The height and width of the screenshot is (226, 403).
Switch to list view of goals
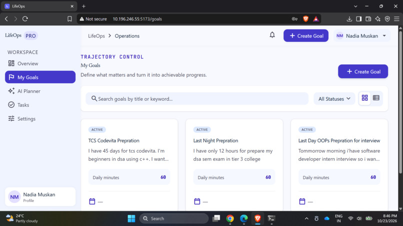376,98
